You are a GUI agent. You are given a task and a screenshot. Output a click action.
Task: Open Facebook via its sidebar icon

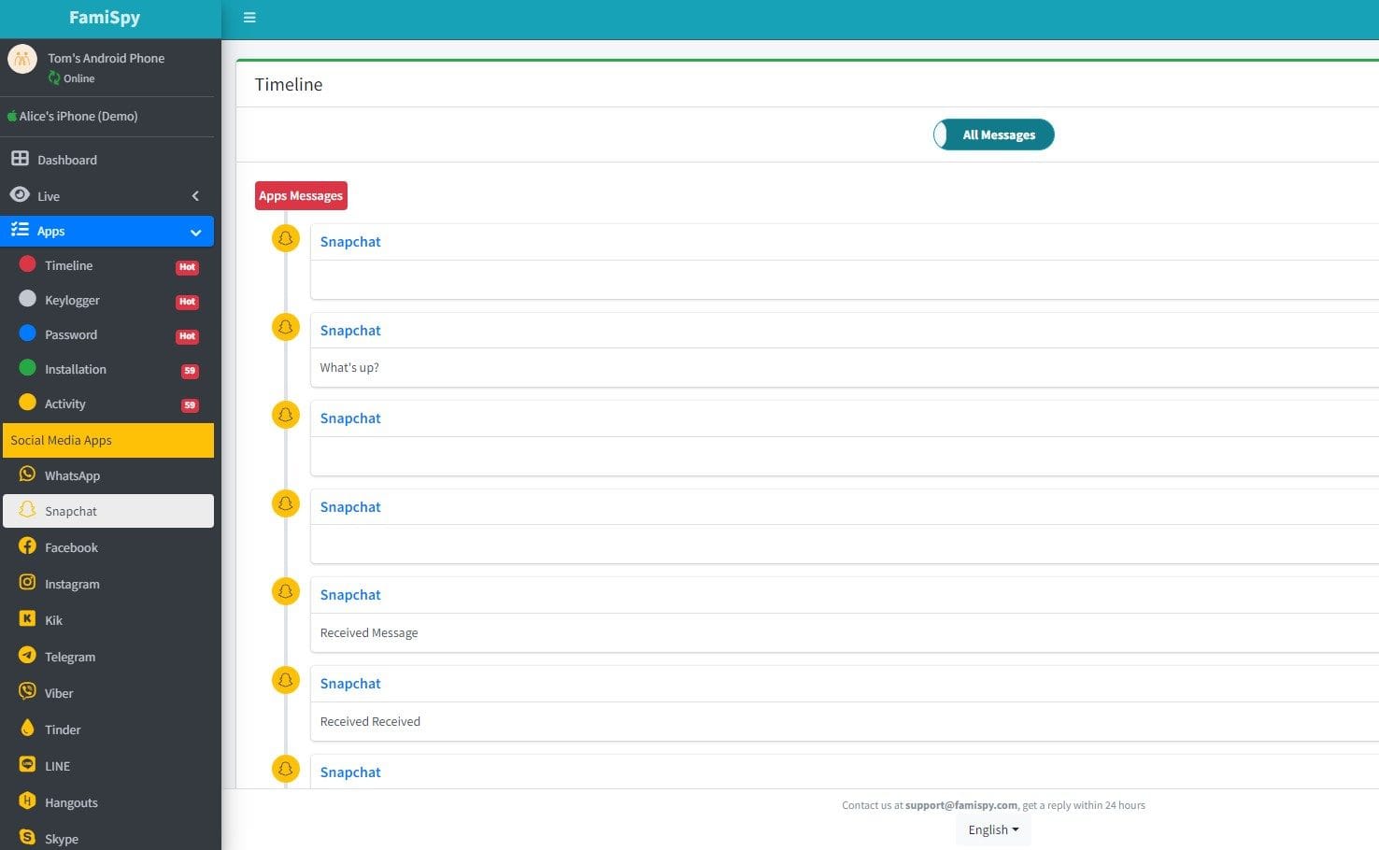point(27,546)
